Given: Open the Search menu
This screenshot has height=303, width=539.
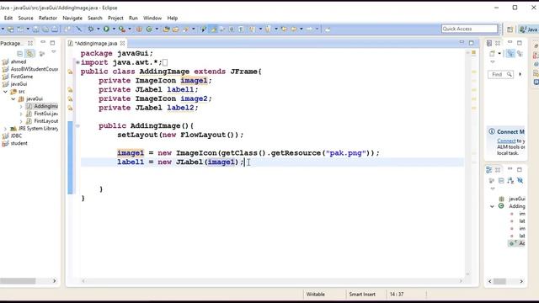Looking at the screenshot, I should pyautogui.click(x=95, y=18).
